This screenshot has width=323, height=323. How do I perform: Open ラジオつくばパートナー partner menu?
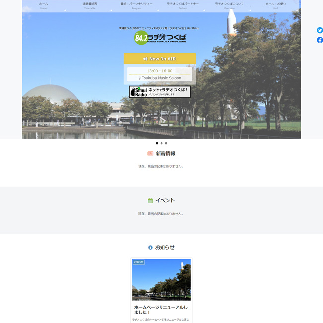point(183,5)
